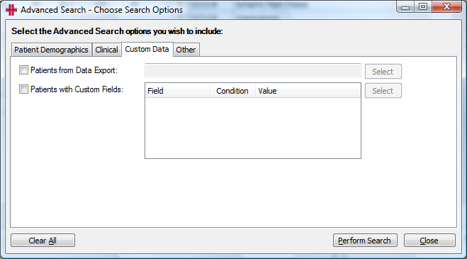Click the Clear All button
467x259 pixels.
43,241
